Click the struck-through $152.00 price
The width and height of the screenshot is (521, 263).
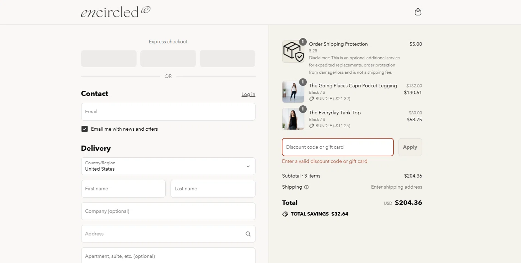[414, 86]
